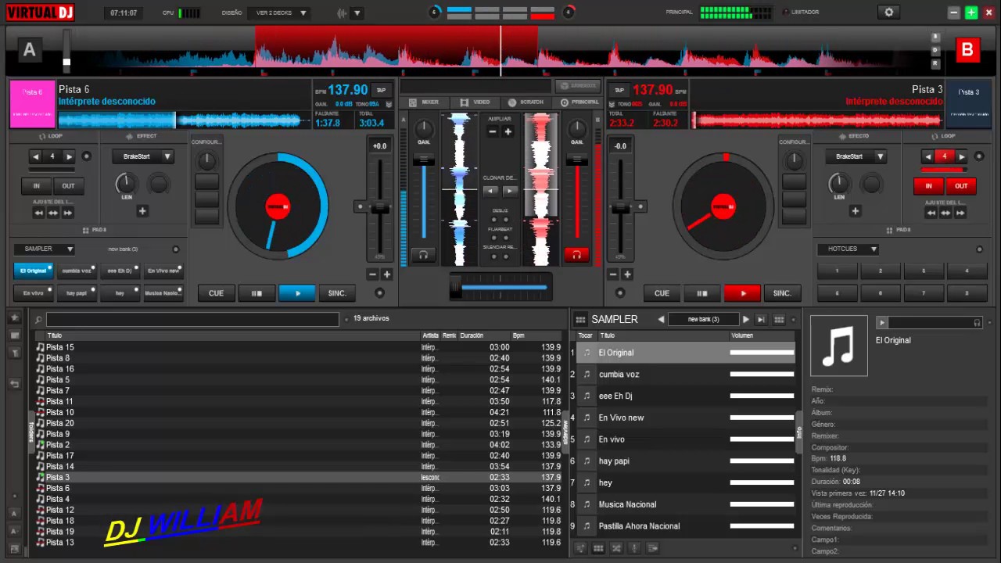1001x563 pixels.
Task: Click right arrow under Clonar De
Action: click(x=509, y=190)
